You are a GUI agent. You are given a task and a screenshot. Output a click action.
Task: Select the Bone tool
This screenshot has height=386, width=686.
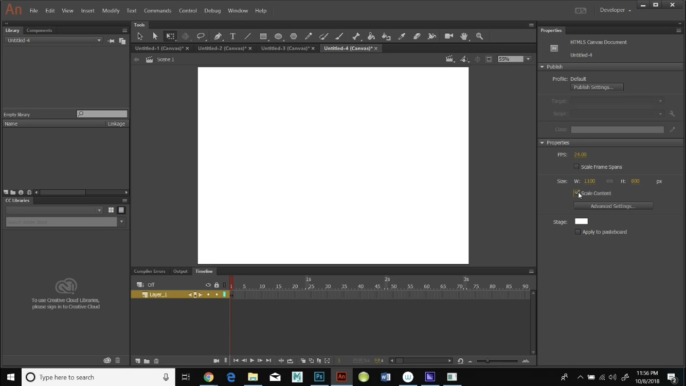point(356,36)
